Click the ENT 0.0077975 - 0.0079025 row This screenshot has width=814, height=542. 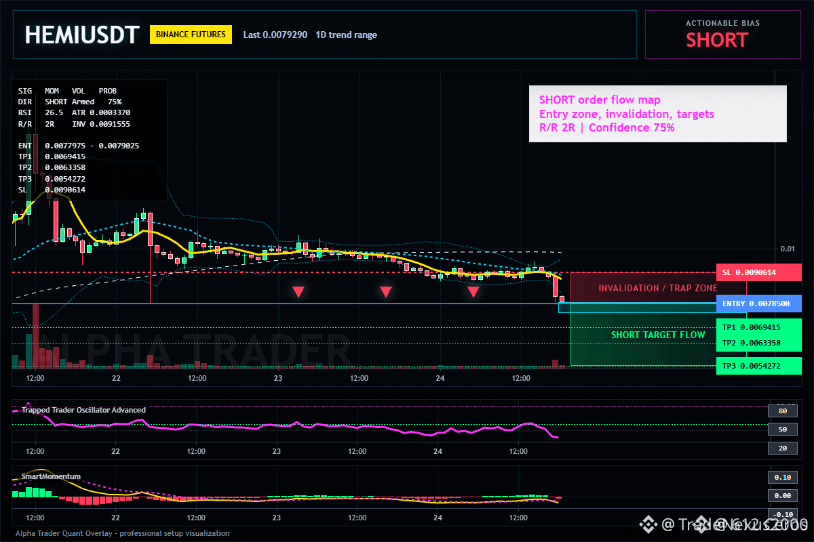79,146
